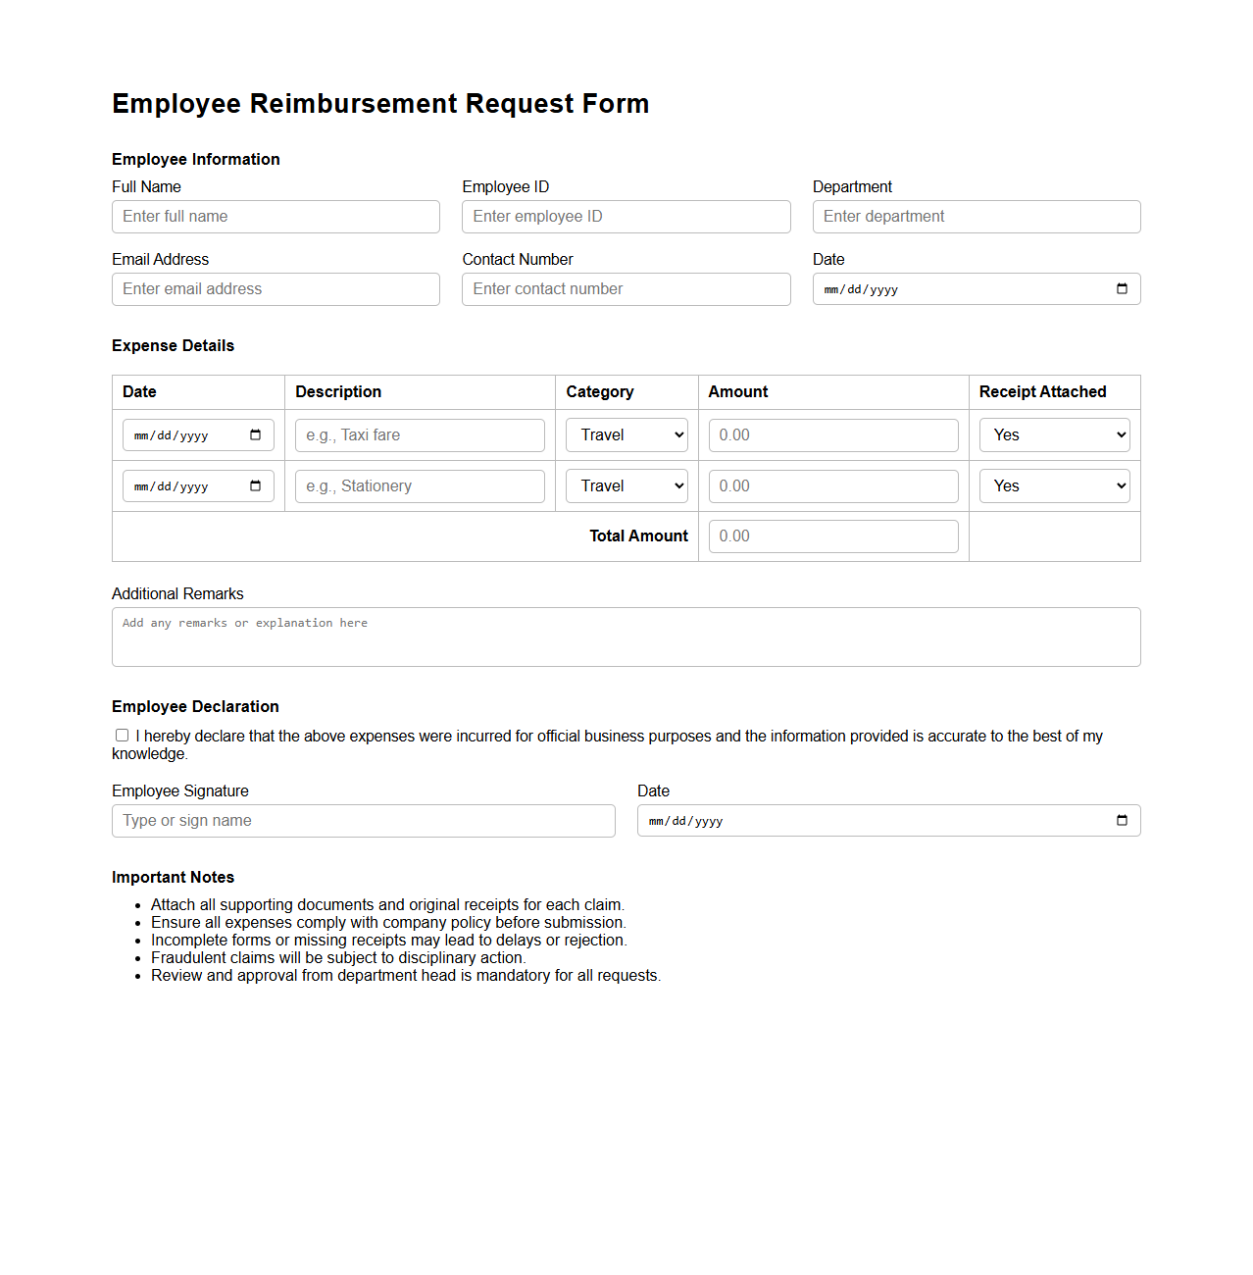This screenshot has height=1275, width=1253.
Task: Click the Total Amount field
Action: [x=832, y=536]
